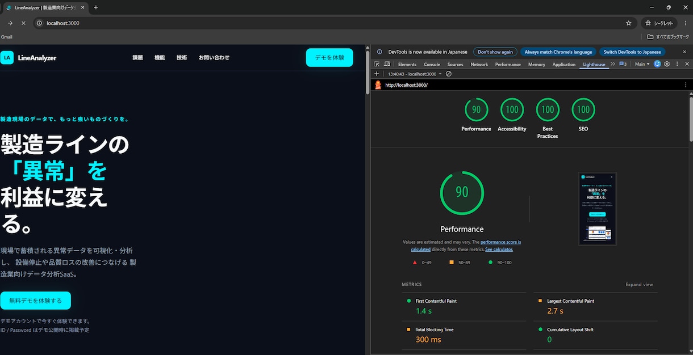Start a new Lighthouse report with plus
Screen dimensions: 693x355
click(x=377, y=74)
